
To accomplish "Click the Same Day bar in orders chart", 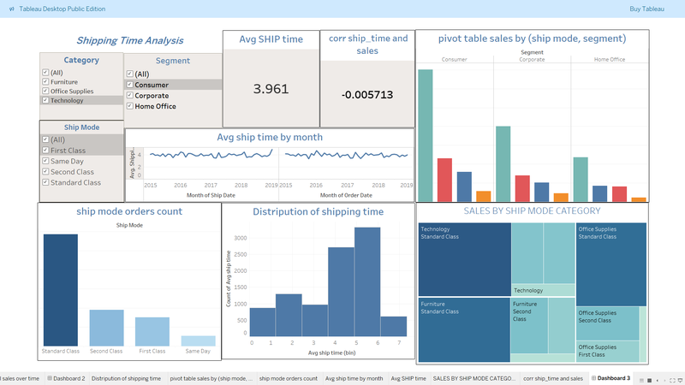I will (198, 341).
